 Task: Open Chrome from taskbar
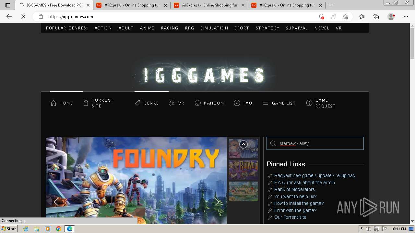[59, 229]
